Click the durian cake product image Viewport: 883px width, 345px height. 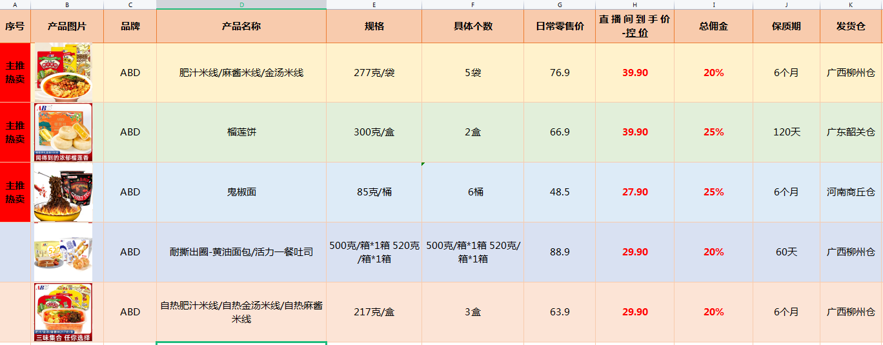coord(63,132)
